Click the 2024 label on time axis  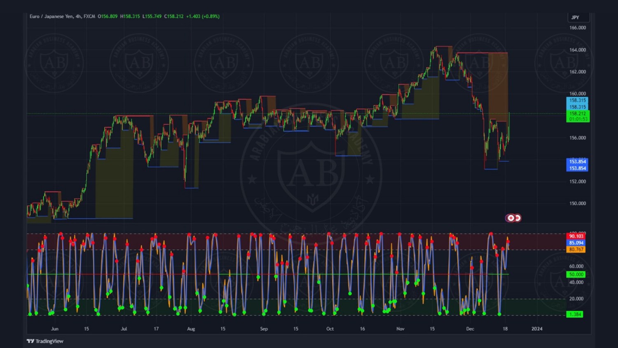tap(537, 329)
